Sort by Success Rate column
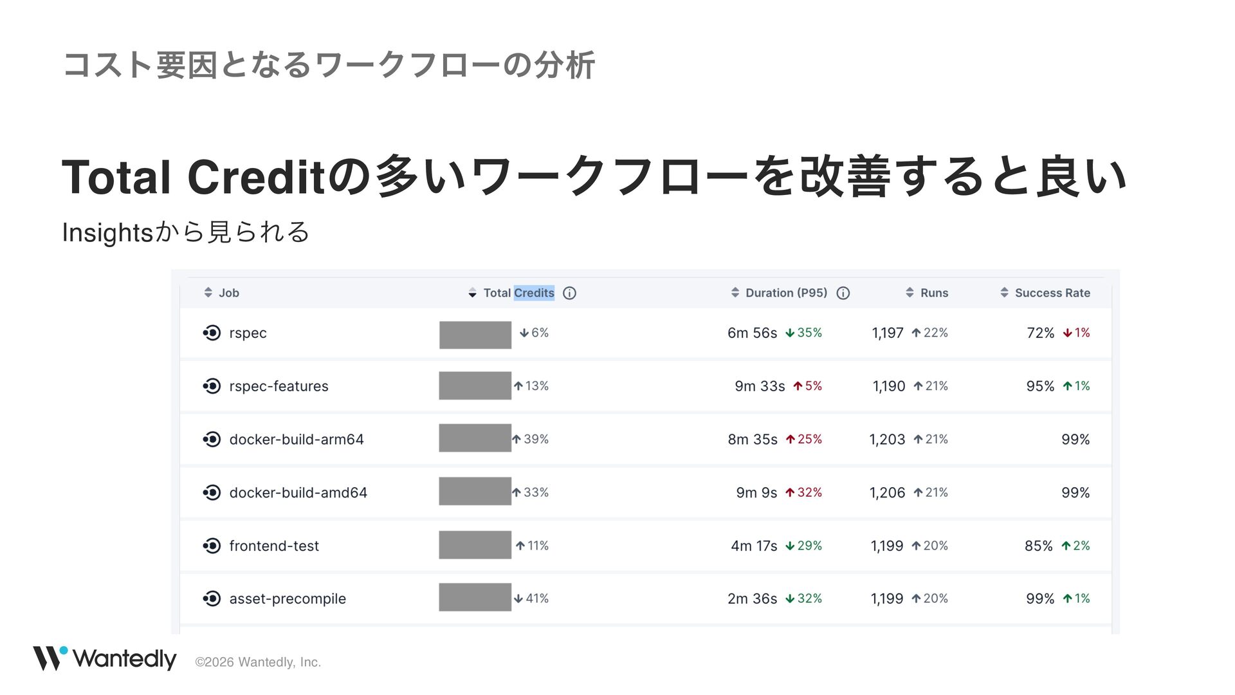1235x695 pixels. point(1045,293)
